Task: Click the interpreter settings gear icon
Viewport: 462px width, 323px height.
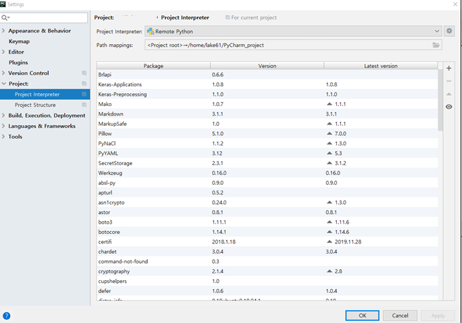Action: (449, 31)
